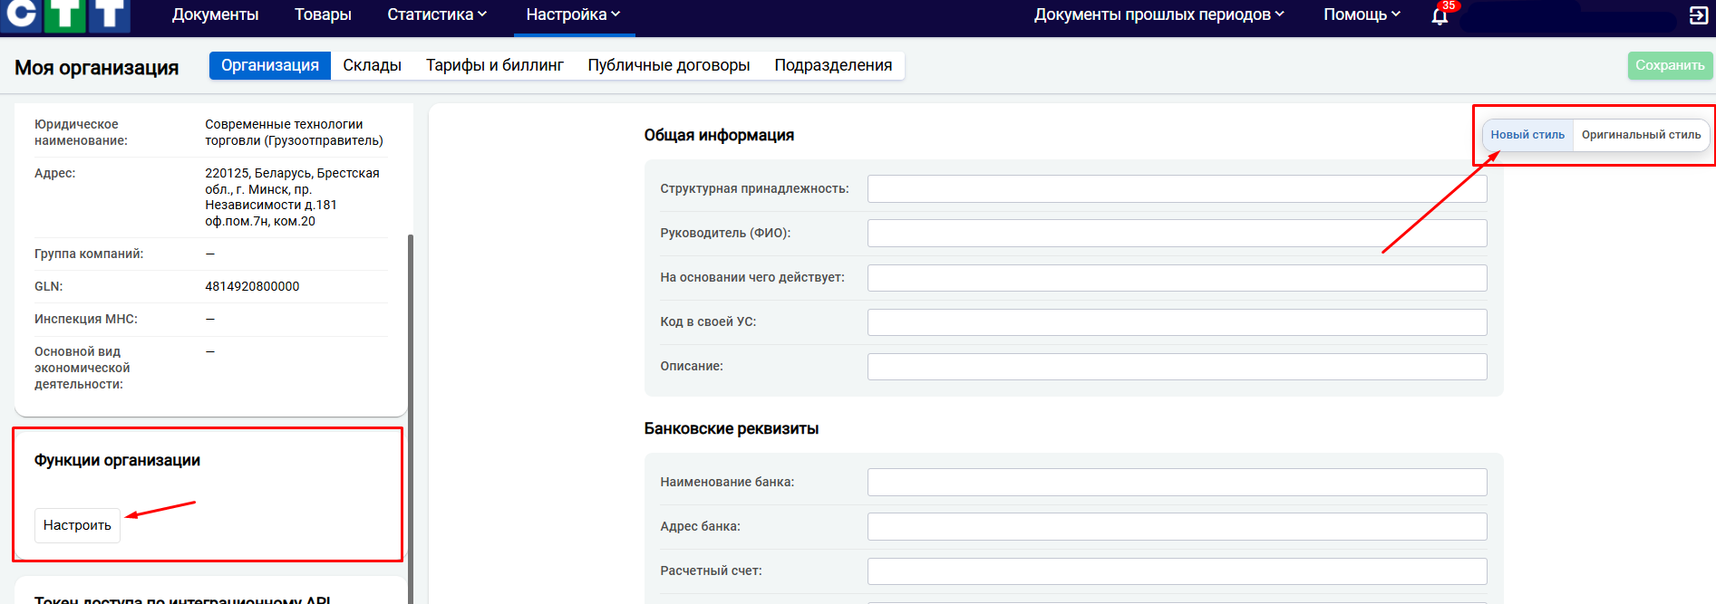
Task: Click the Моя организация page title
Action: coord(96,68)
